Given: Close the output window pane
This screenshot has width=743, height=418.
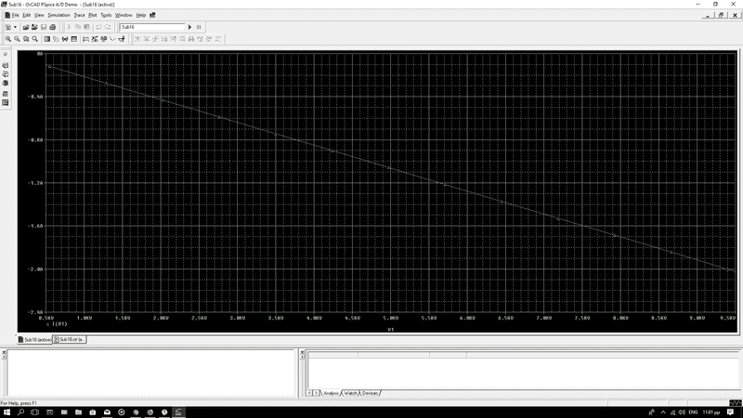Looking at the screenshot, I should [4, 352].
